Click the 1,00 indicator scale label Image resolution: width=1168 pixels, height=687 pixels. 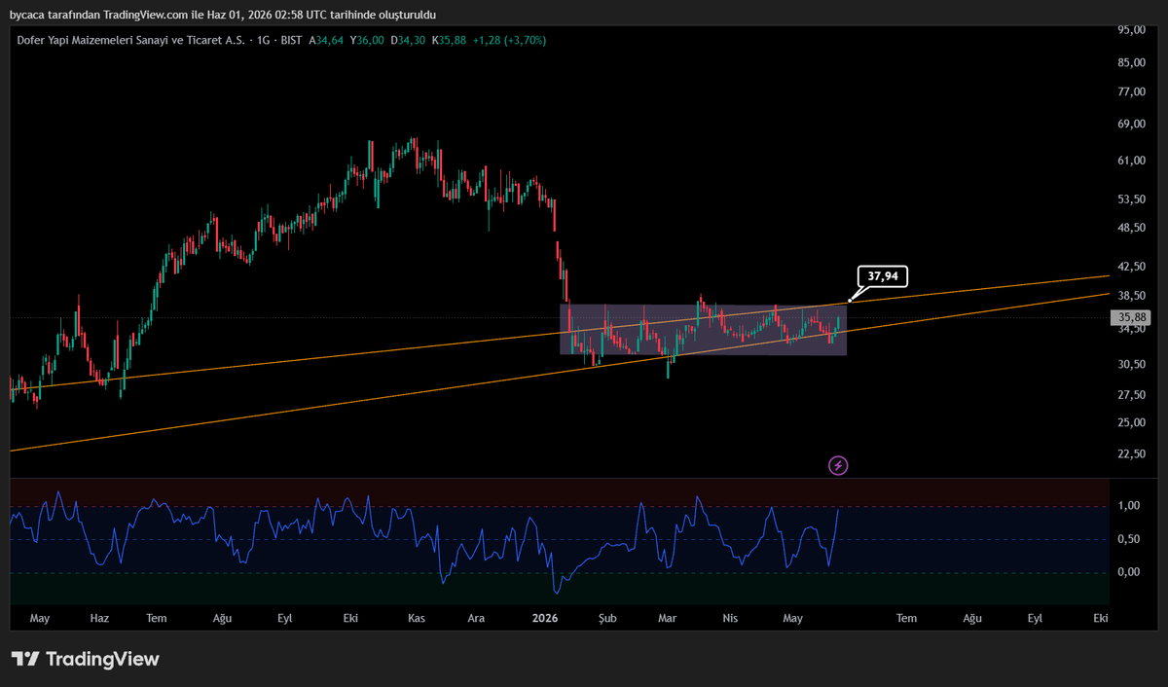(1129, 506)
